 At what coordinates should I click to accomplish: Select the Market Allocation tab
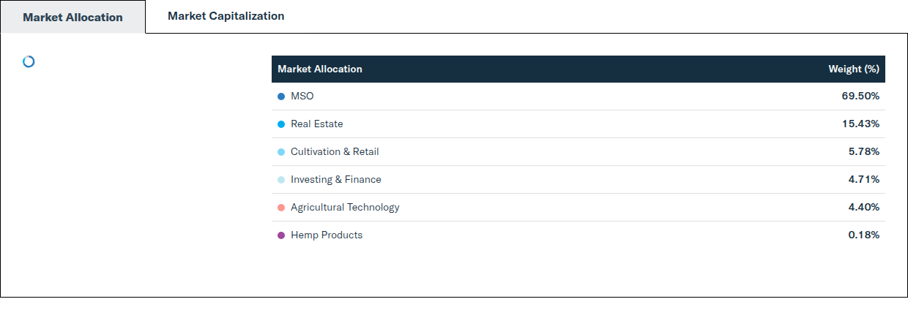[x=72, y=17]
